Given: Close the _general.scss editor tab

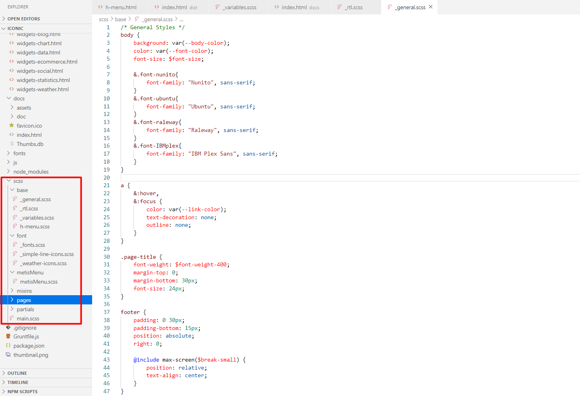Looking at the screenshot, I should (431, 7).
